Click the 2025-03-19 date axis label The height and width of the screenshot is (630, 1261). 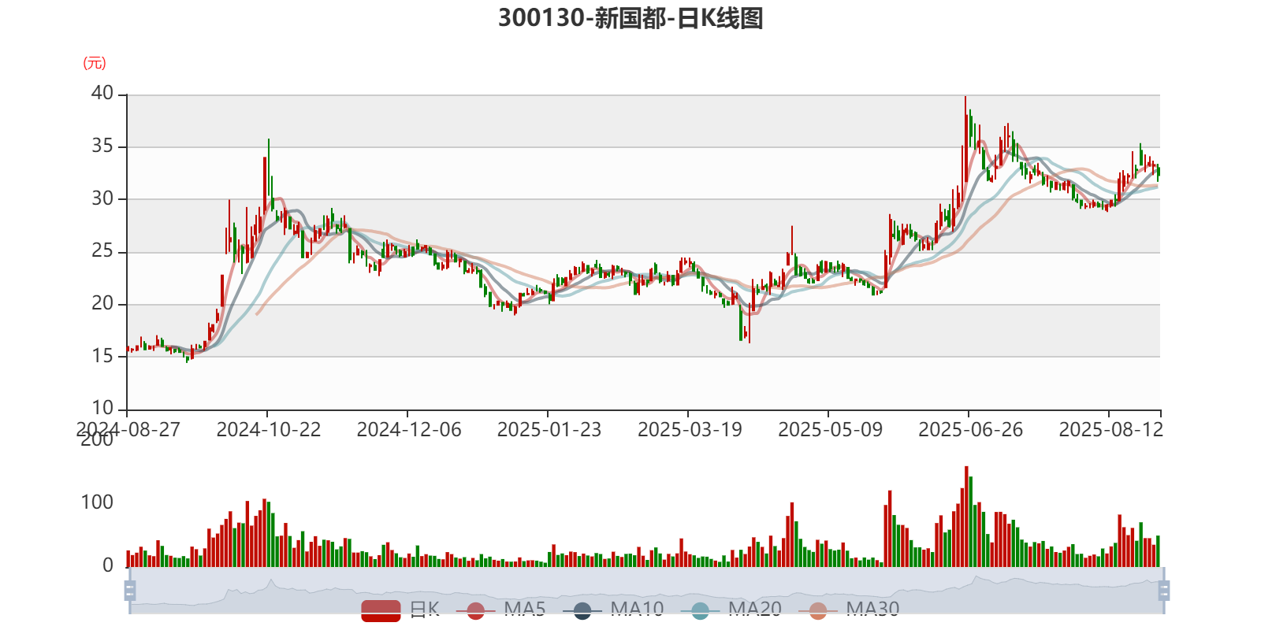[690, 430]
